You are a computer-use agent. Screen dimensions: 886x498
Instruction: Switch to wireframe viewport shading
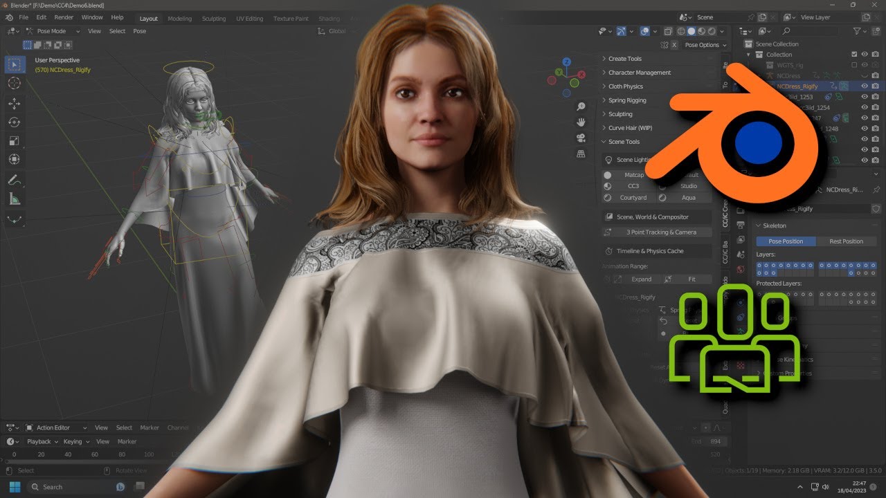pos(681,31)
